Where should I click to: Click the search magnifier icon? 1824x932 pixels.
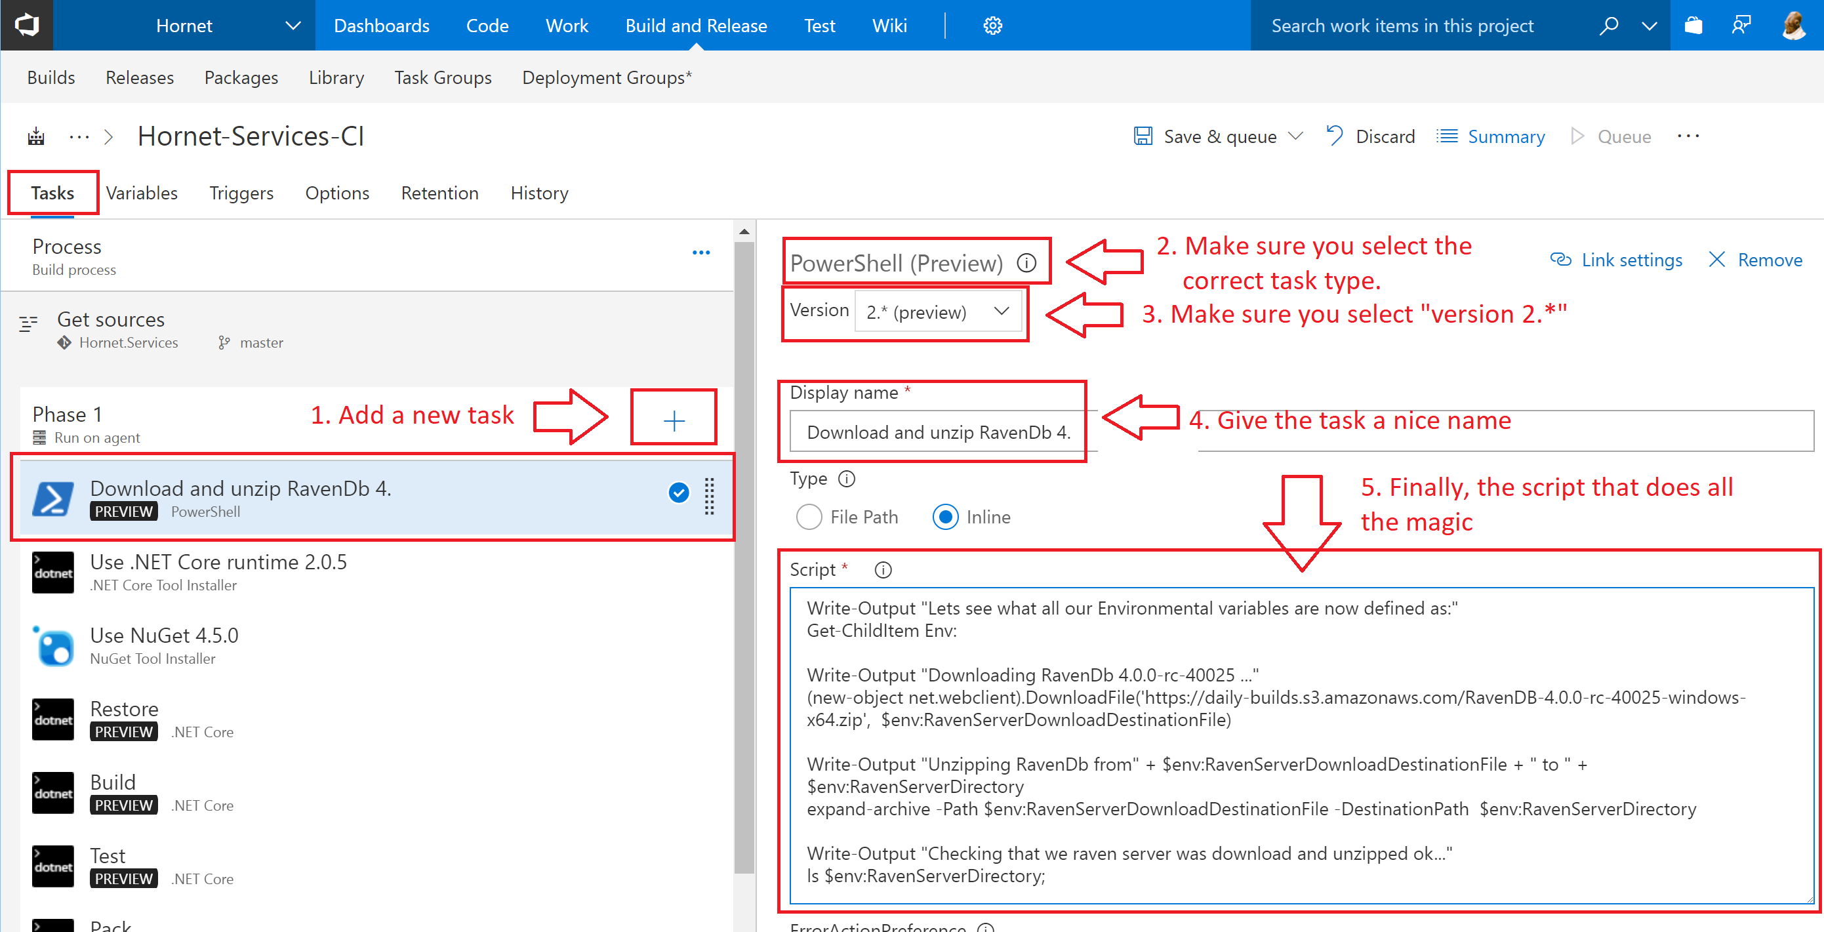[1609, 26]
